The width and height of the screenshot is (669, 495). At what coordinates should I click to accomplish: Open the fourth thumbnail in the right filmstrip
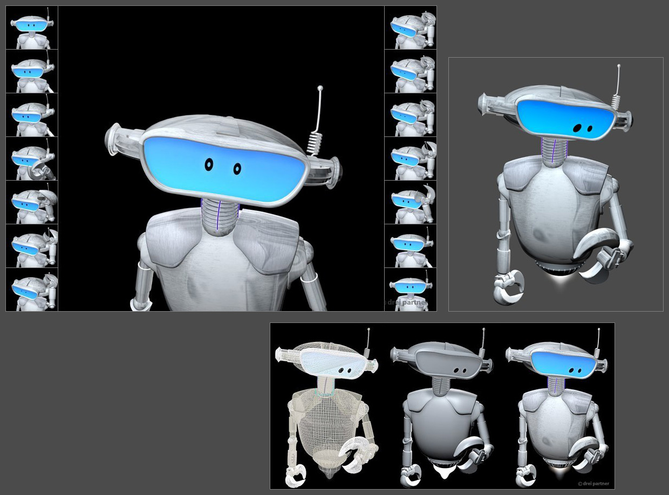coord(411,159)
